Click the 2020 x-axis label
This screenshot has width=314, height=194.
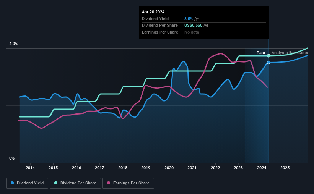(169, 168)
